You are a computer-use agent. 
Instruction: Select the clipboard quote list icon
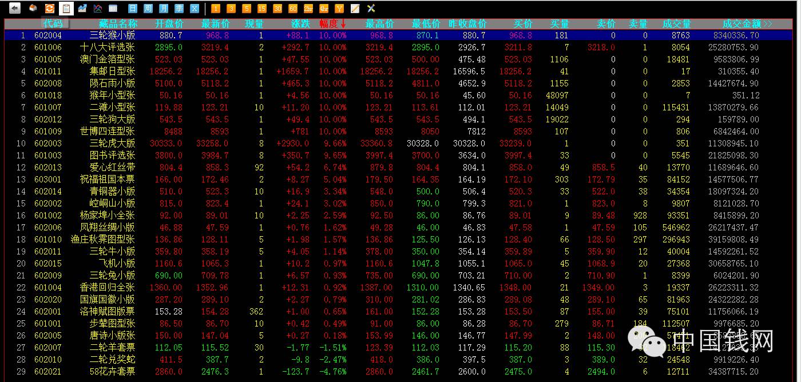point(66,8)
